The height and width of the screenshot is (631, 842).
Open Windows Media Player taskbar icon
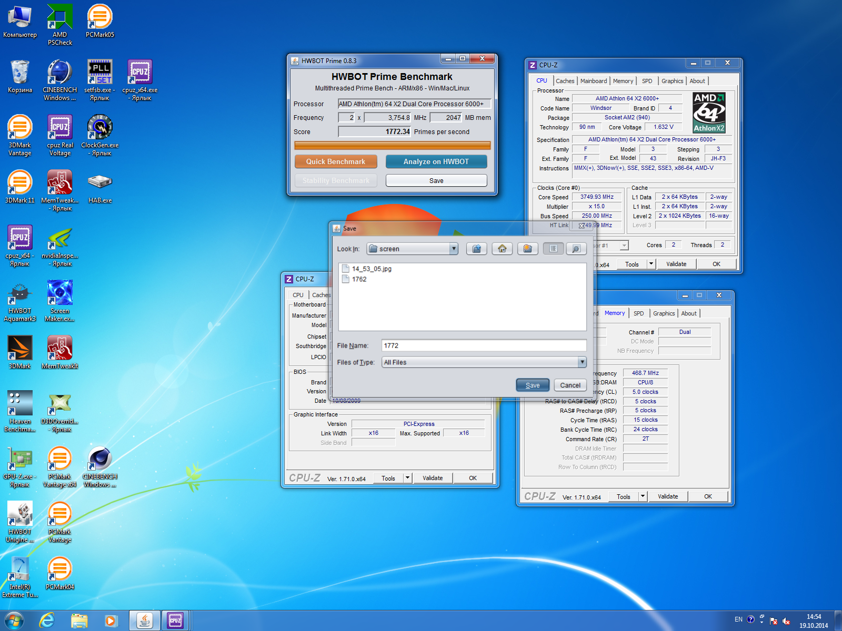[x=111, y=620]
